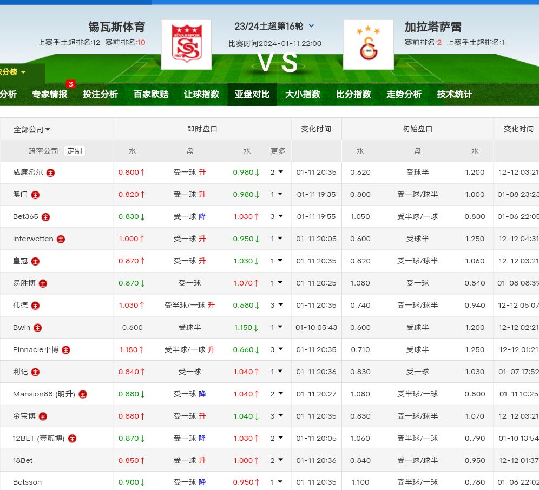Click the 定制 customize button

[74, 151]
